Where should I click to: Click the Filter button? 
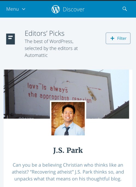pos(118,38)
